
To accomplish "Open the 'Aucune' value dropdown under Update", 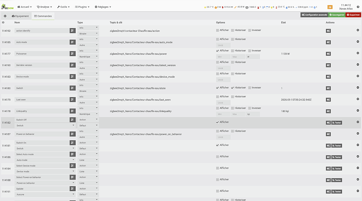I will (x=45, y=194).
